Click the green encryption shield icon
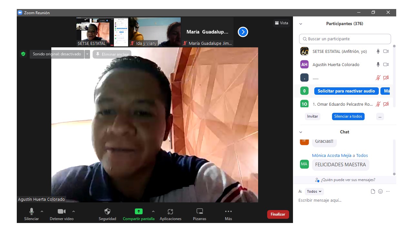Image resolution: width=413 pixels, height=232 pixels. pos(23,54)
